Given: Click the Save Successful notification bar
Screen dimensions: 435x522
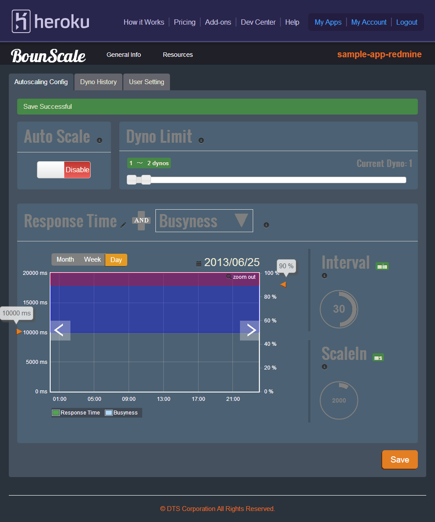Looking at the screenshot, I should tap(217, 107).
